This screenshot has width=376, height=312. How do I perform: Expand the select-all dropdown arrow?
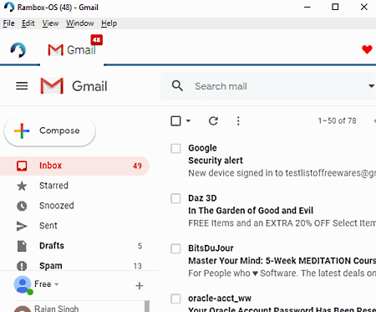188,120
